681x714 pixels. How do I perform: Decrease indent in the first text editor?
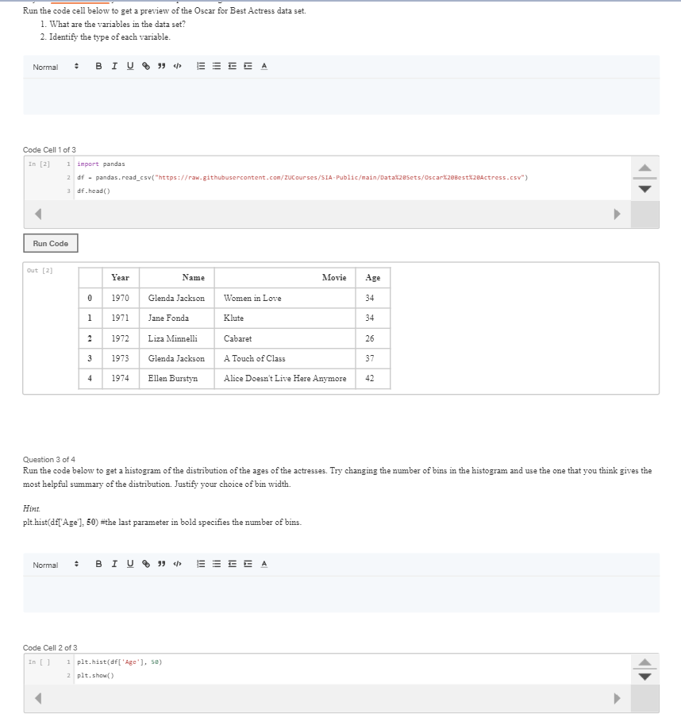coord(232,67)
